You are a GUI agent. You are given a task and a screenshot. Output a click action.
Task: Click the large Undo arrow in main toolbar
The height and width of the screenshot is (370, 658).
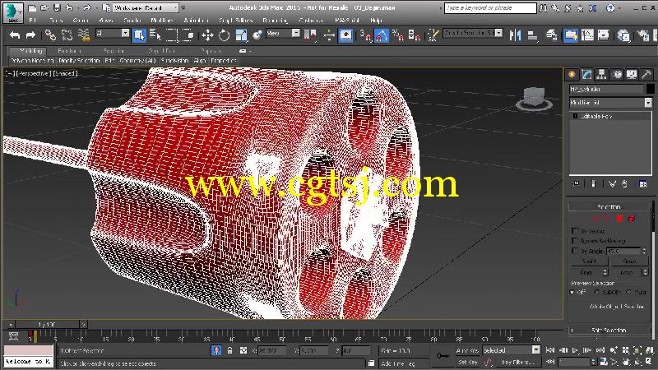[15, 35]
